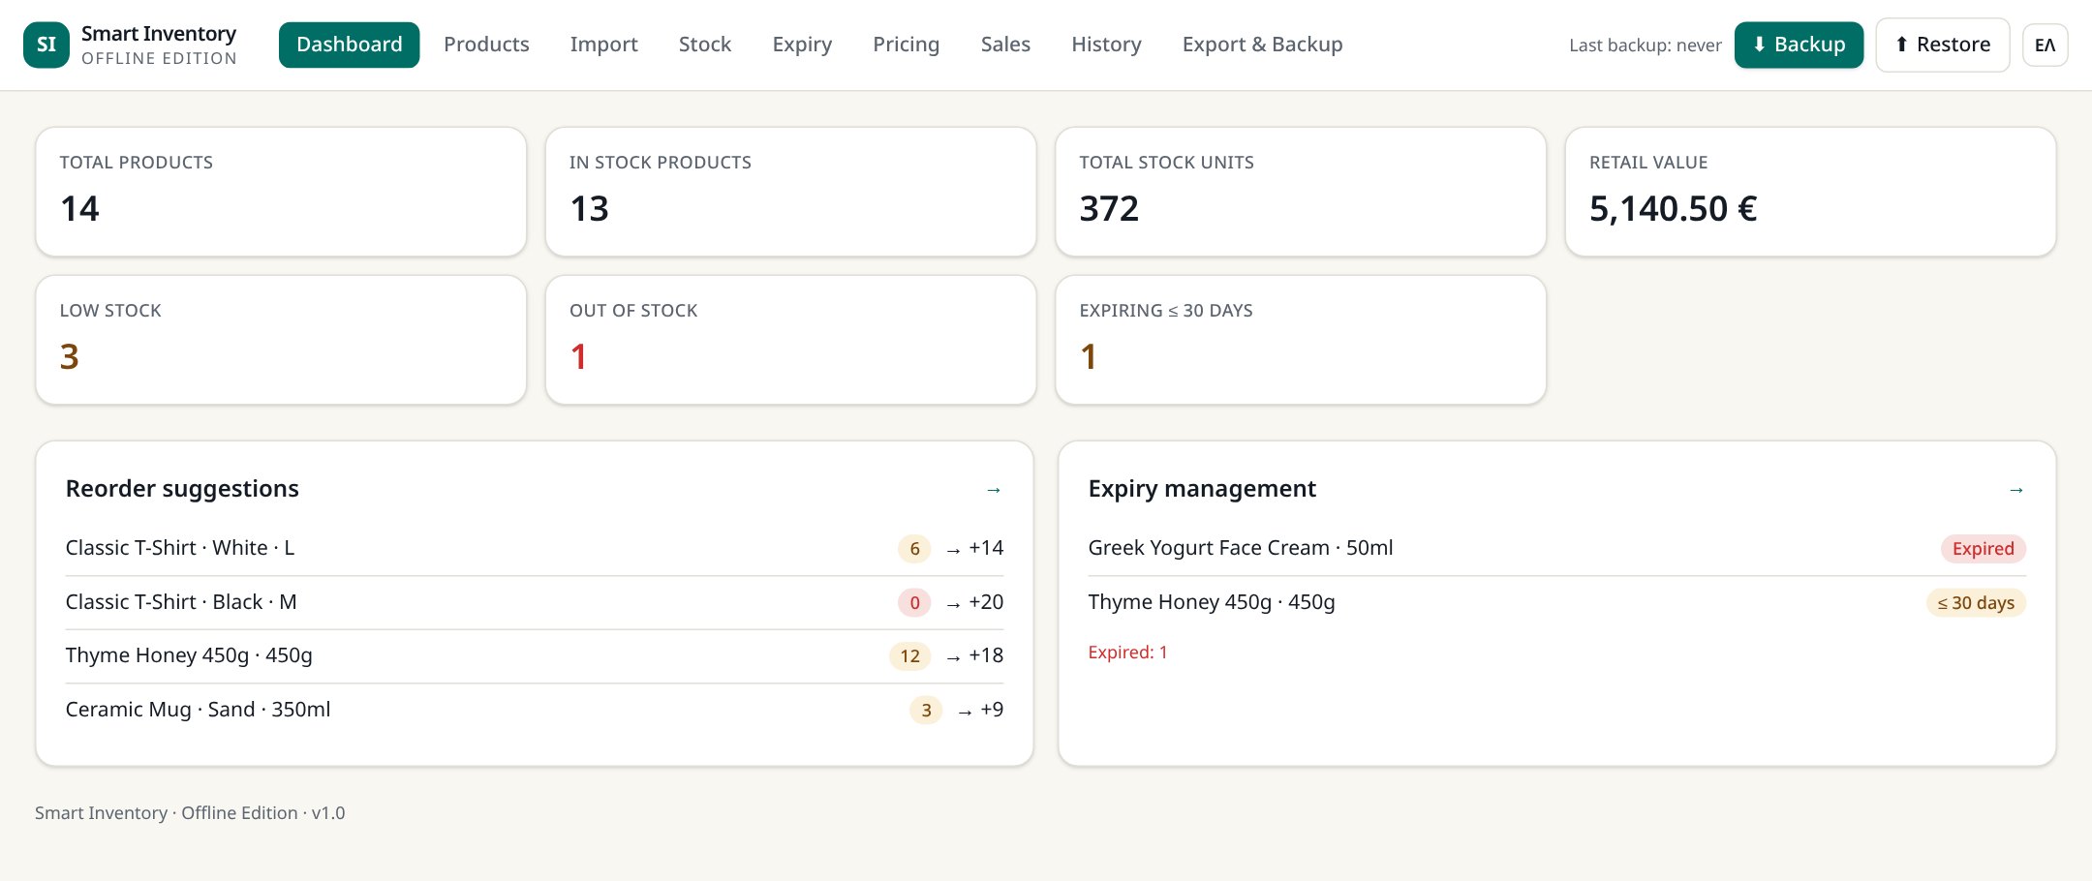2092x881 pixels.
Task: Click the Retail Value card
Action: 1810,192
